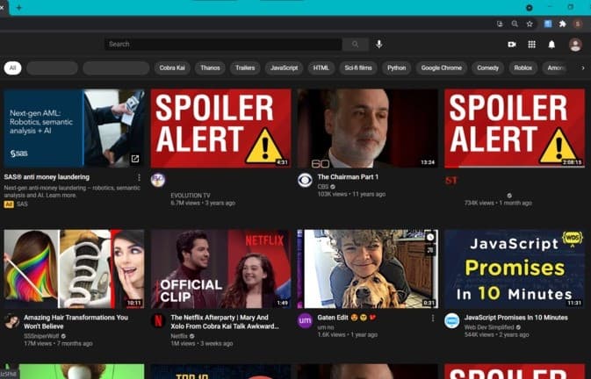Open the create video camera icon
The height and width of the screenshot is (379, 591).
[512, 44]
